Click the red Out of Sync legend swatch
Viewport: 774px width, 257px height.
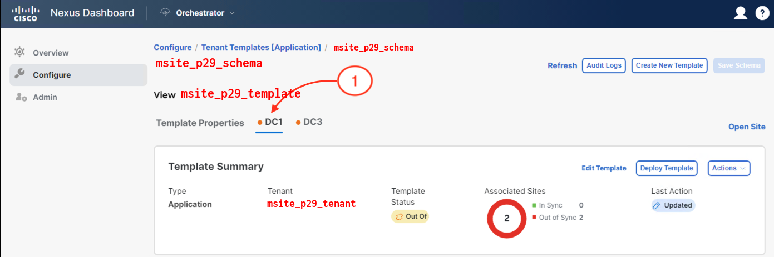534,218
